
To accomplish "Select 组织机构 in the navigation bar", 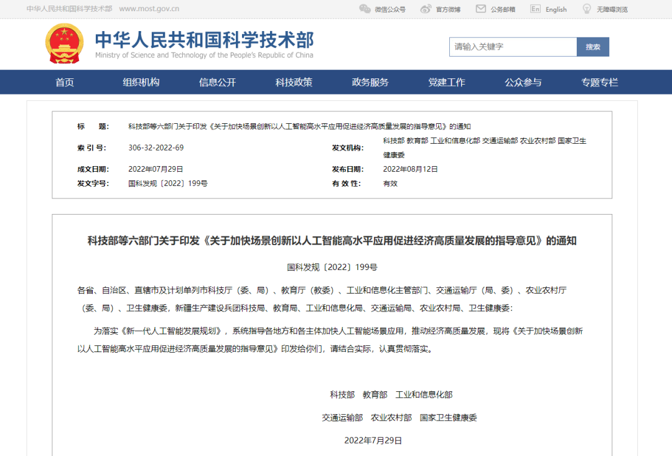I will 141,82.
